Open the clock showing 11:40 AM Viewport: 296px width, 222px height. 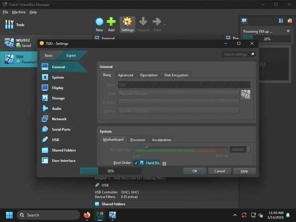(x=275, y=215)
